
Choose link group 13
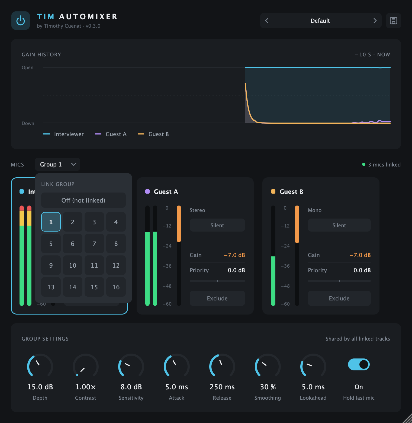pyautogui.click(x=51, y=287)
